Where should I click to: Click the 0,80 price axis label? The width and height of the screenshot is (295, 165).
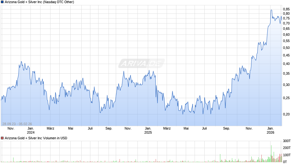pos(286,13)
